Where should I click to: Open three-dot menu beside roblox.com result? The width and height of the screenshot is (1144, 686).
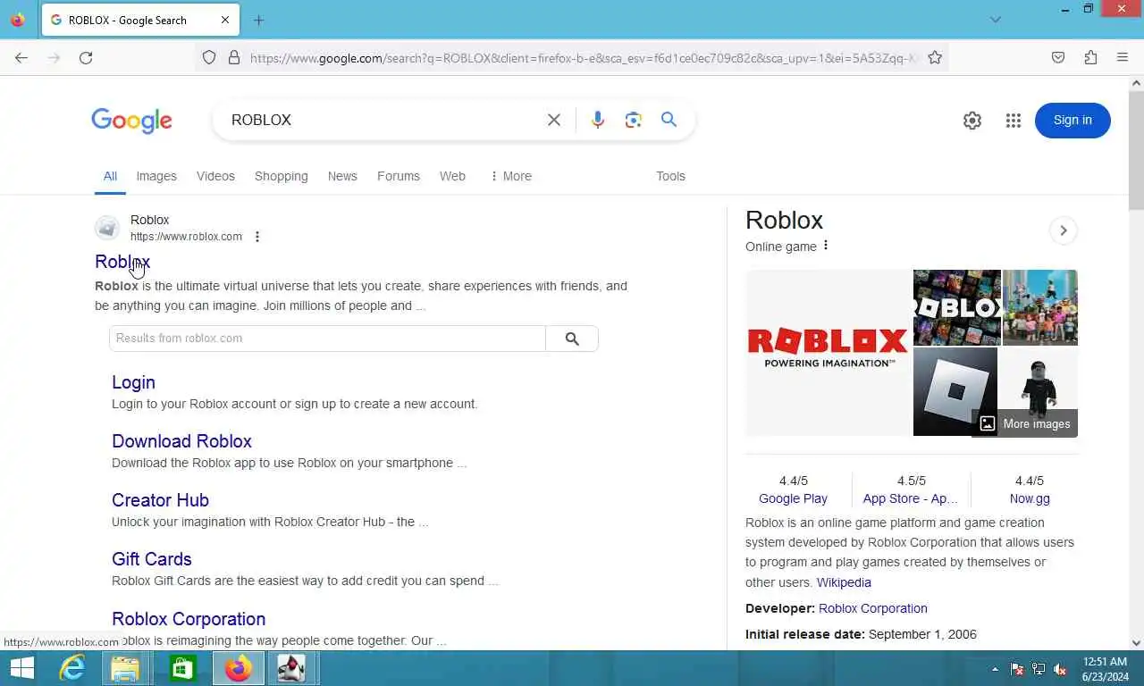(x=257, y=237)
